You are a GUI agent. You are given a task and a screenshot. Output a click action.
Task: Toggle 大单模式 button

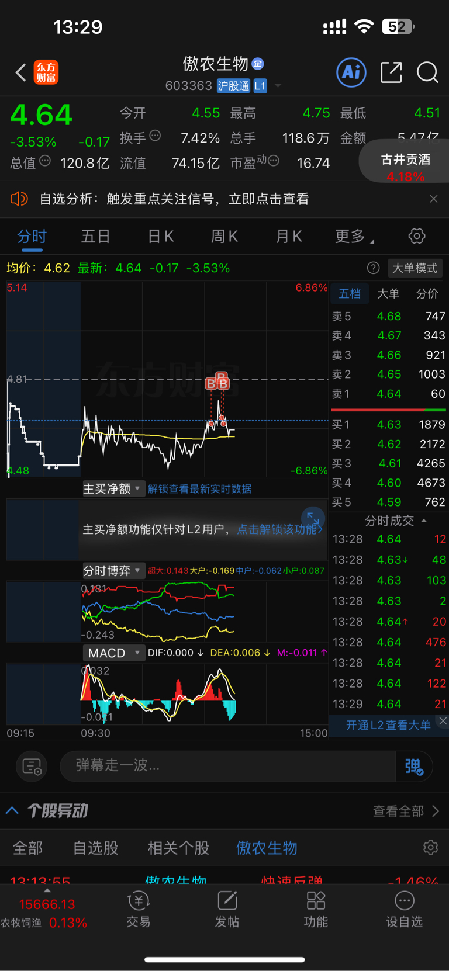[x=415, y=268]
